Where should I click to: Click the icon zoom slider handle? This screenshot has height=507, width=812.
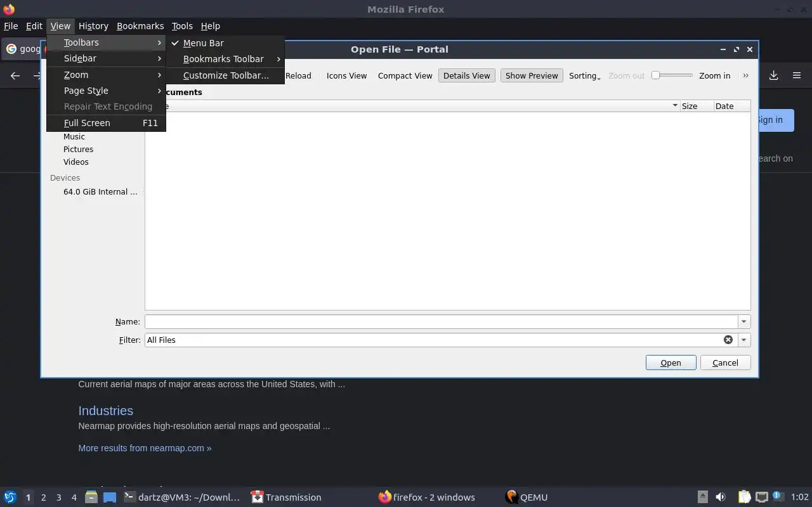(x=656, y=75)
